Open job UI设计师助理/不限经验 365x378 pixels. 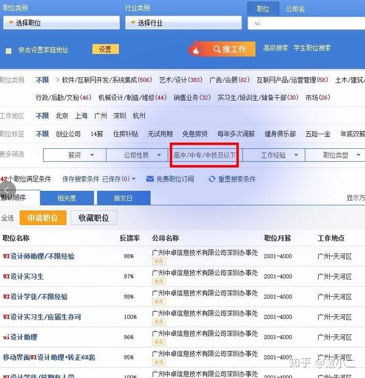38,256
